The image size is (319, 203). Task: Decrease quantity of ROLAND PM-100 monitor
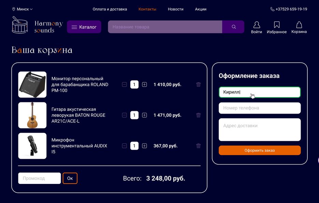[x=124, y=85]
